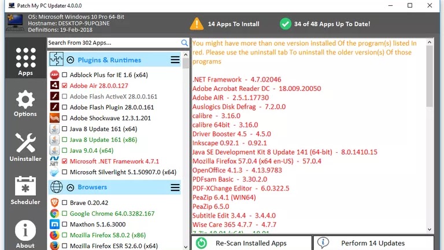Check Maxthon 5.1.6.3000 checkbox

tap(65, 224)
